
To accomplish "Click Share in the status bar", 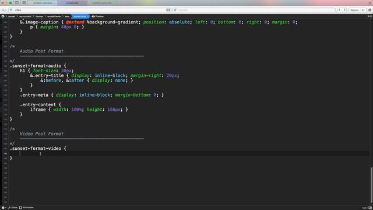I will [13, 208].
